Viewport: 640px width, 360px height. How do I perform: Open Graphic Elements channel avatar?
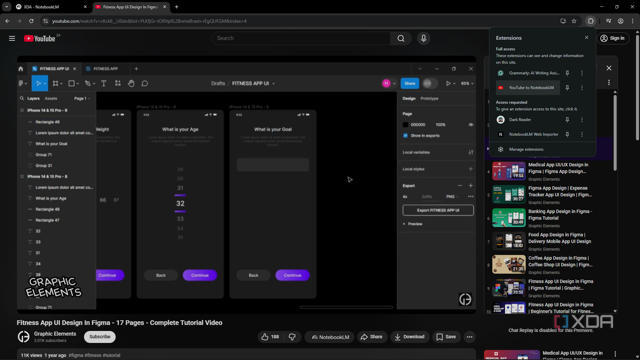(23, 337)
